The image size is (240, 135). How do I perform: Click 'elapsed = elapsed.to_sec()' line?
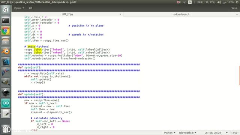(51, 112)
